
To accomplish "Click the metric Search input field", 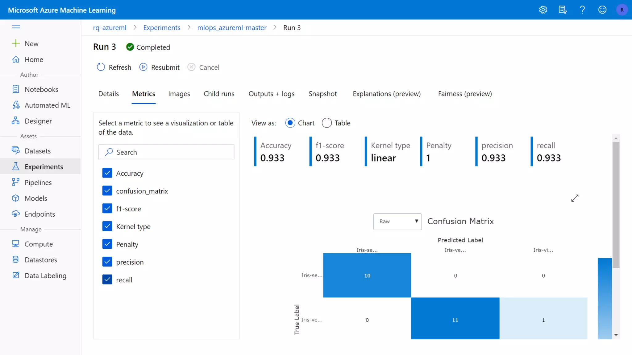I will [167, 152].
